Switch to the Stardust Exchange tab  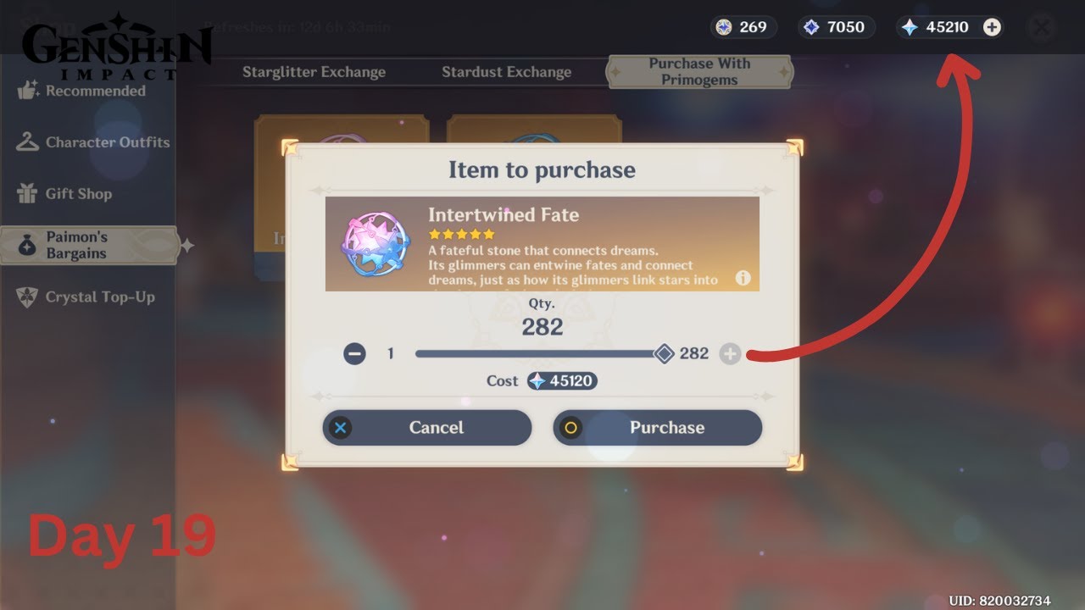[506, 72]
